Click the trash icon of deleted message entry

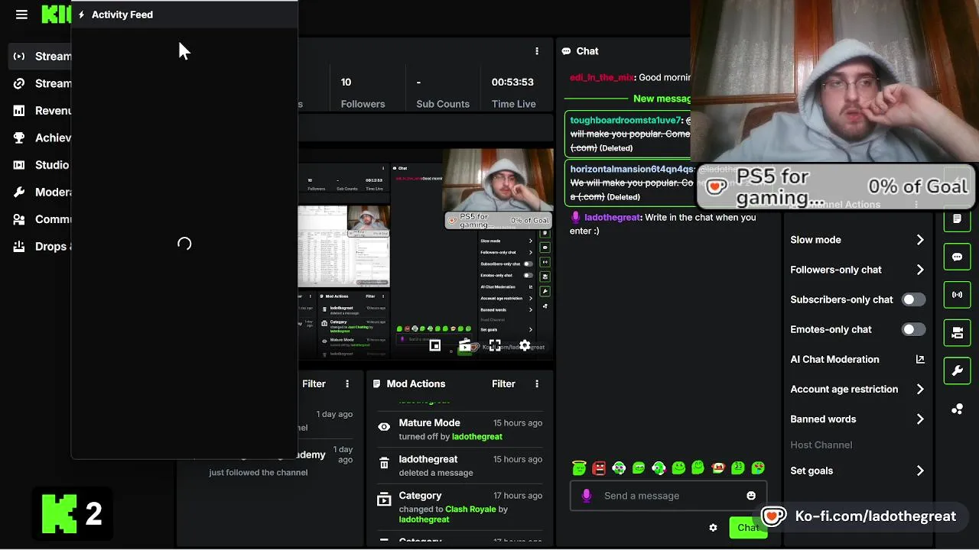384,463
